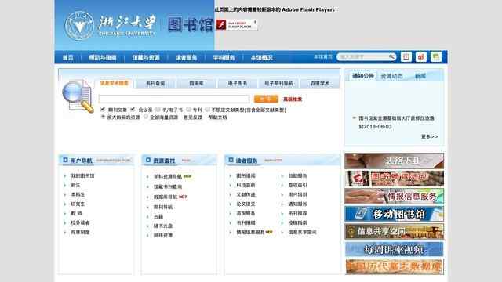Open 古籍 link
This screenshot has height=282, width=502.
coord(158,217)
